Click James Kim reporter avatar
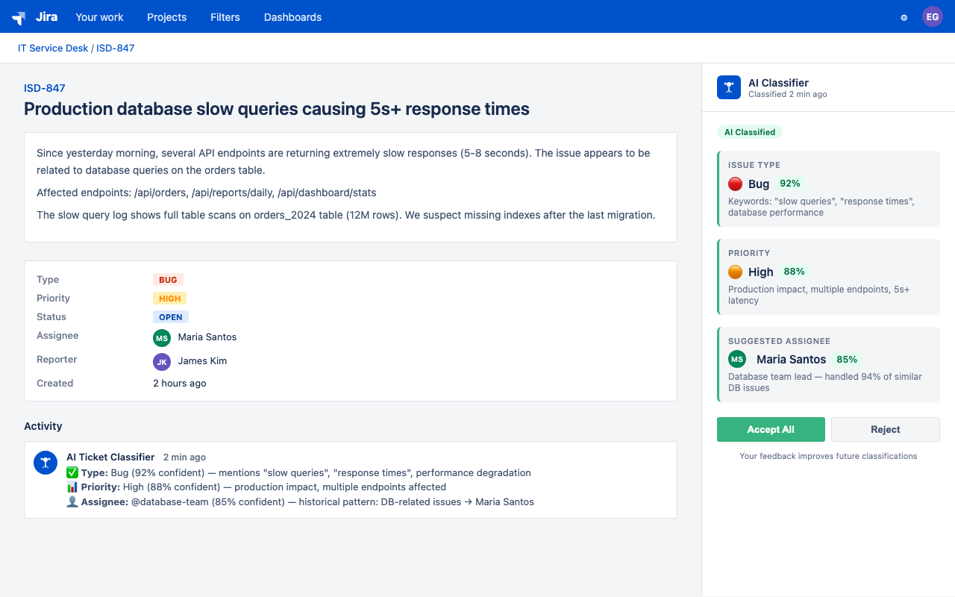The height and width of the screenshot is (597, 955). [x=161, y=361]
